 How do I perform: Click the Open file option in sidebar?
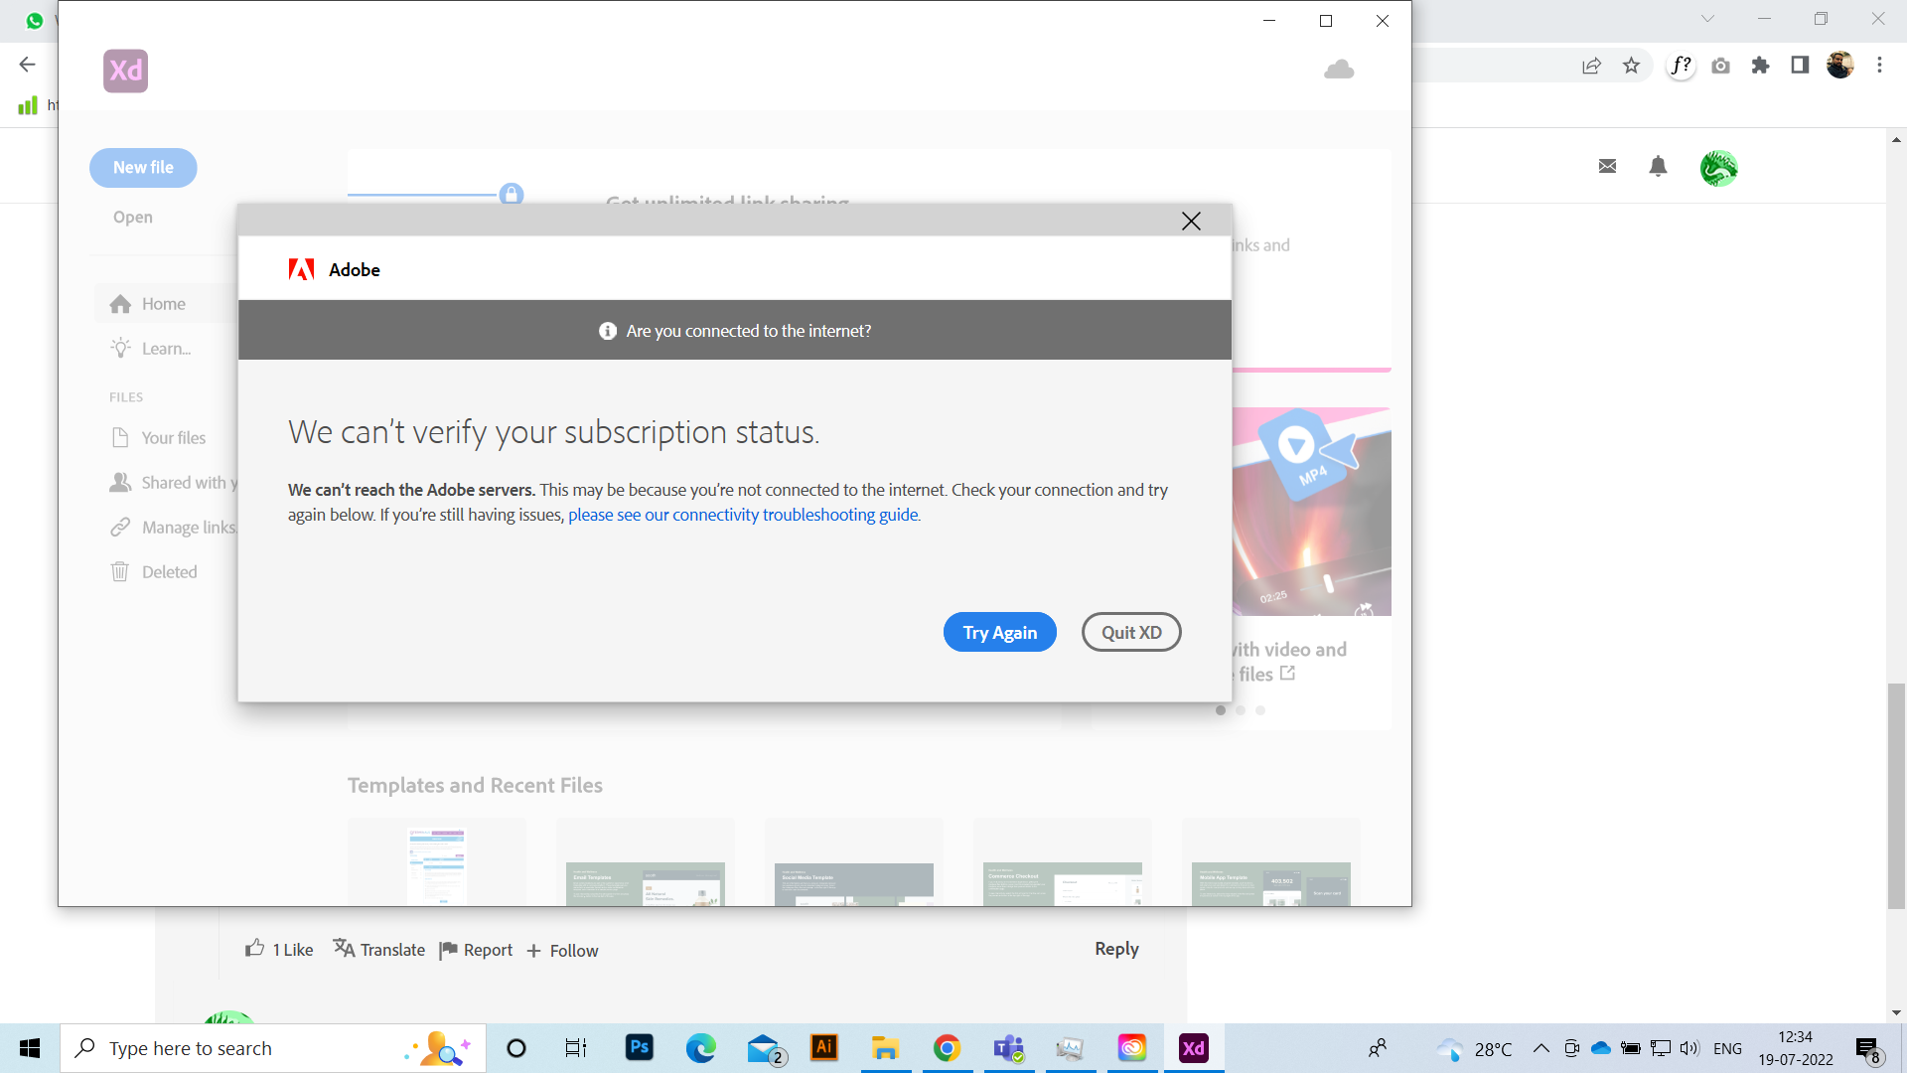point(131,217)
